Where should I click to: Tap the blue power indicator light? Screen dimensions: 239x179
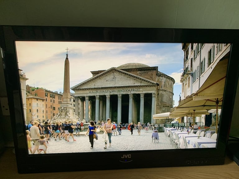click(x=126, y=160)
